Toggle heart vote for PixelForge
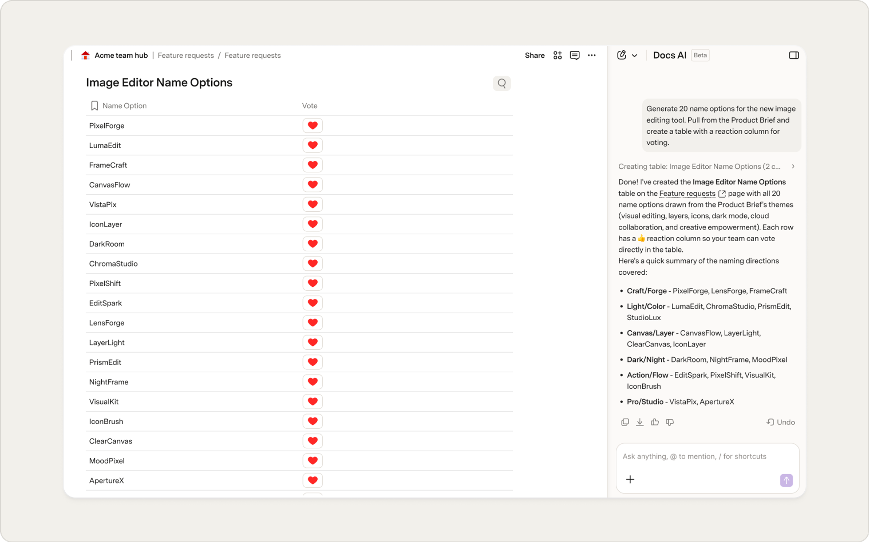 point(312,126)
